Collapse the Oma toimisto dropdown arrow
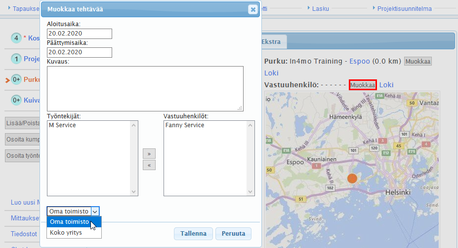The width and height of the screenshot is (458, 248). [x=95, y=211]
